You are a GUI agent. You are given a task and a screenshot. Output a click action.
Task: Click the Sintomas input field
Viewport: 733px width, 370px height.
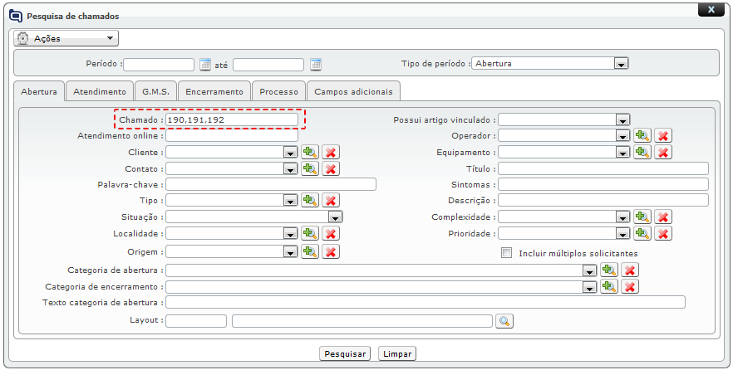point(603,184)
